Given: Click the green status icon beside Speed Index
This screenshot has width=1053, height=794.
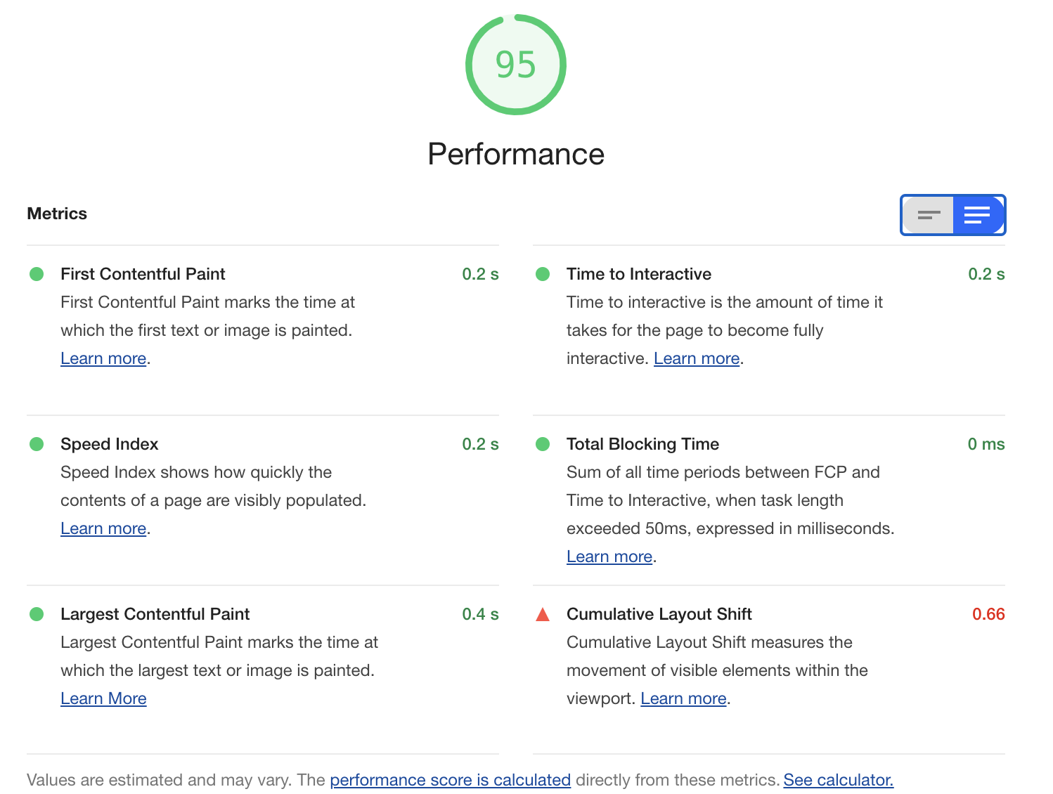Looking at the screenshot, I should [x=37, y=444].
